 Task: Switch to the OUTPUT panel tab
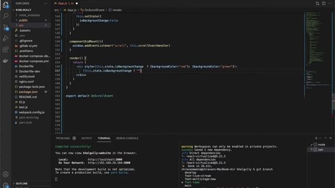(86, 138)
